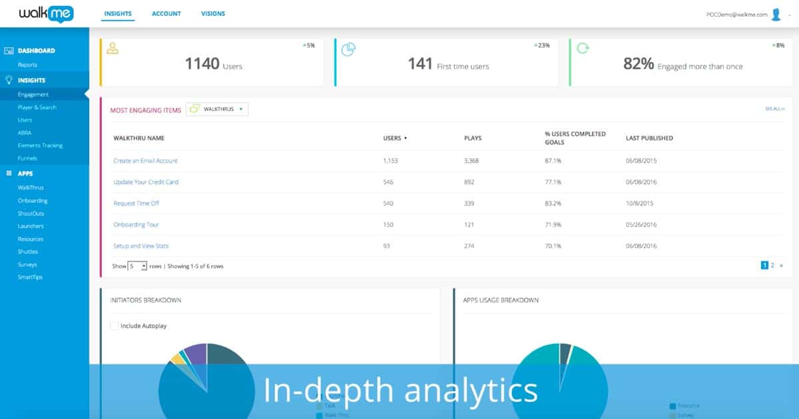Open Funnels in the sidebar
Screen dimensions: 799x419
point(27,158)
